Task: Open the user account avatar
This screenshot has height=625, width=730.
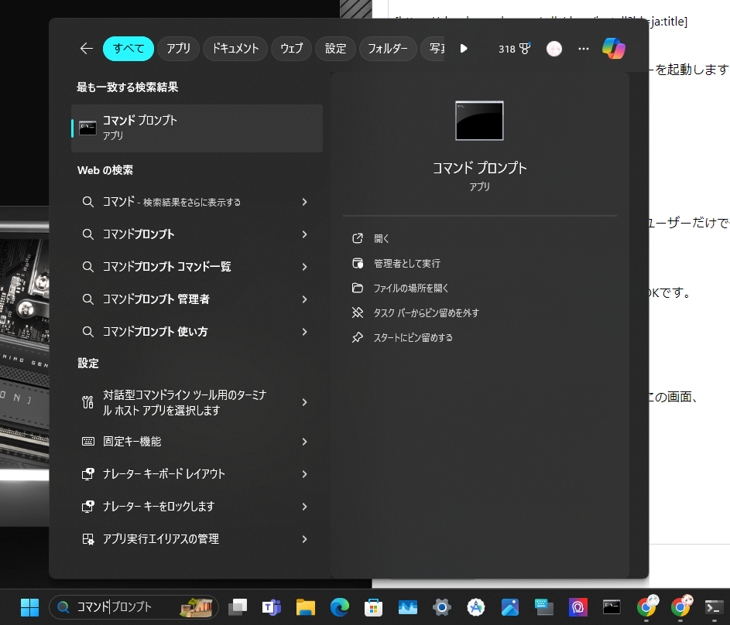Action: [x=554, y=49]
